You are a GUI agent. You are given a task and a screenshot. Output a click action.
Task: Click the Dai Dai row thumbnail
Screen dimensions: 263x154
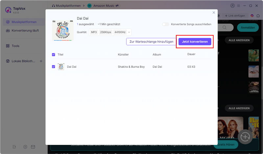point(61,67)
